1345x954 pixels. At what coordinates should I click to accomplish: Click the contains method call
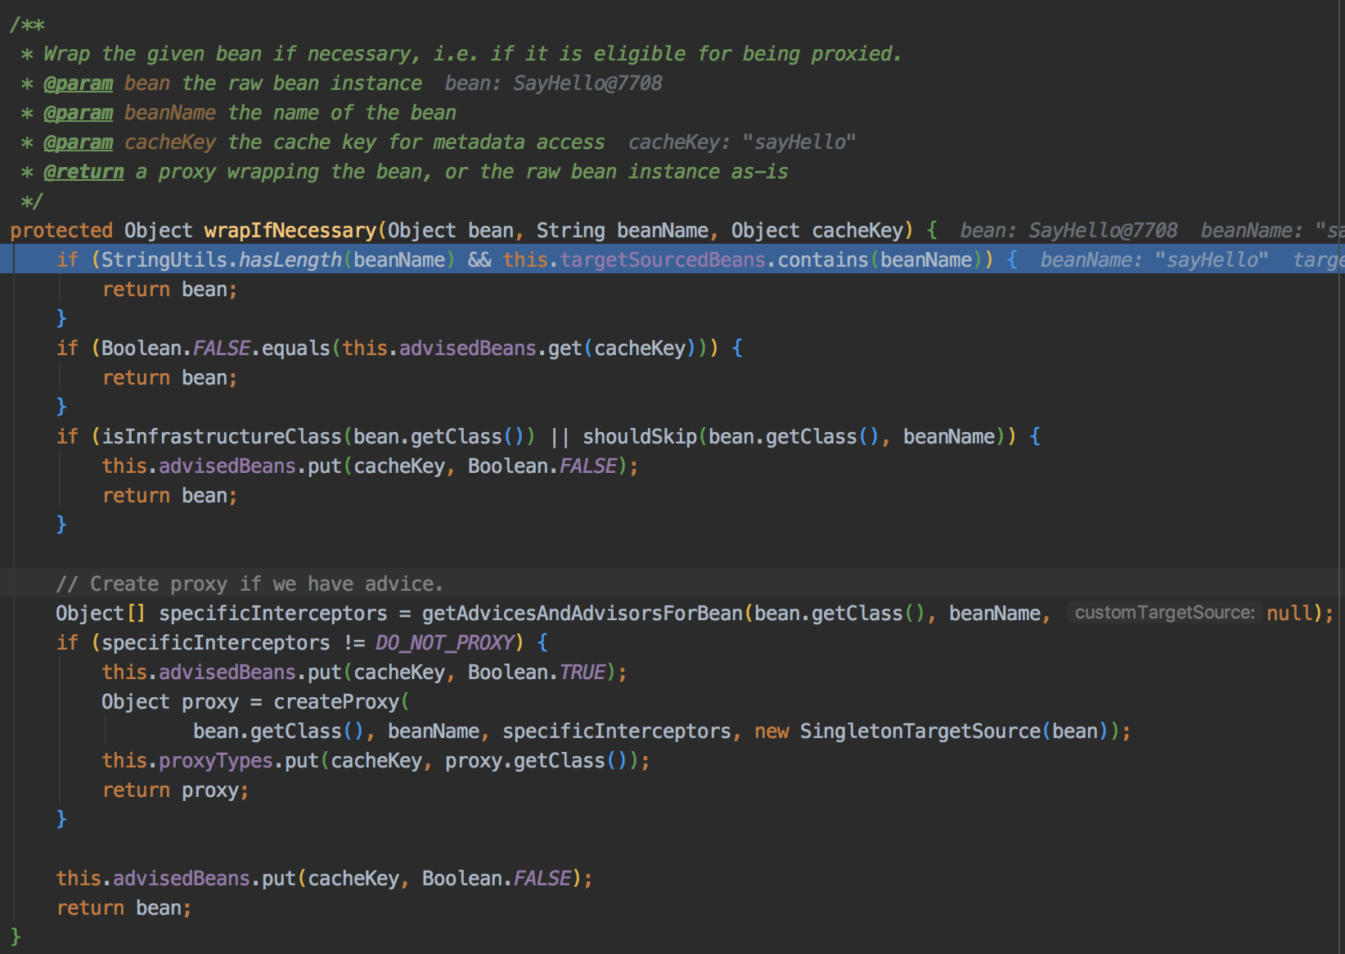point(823,260)
